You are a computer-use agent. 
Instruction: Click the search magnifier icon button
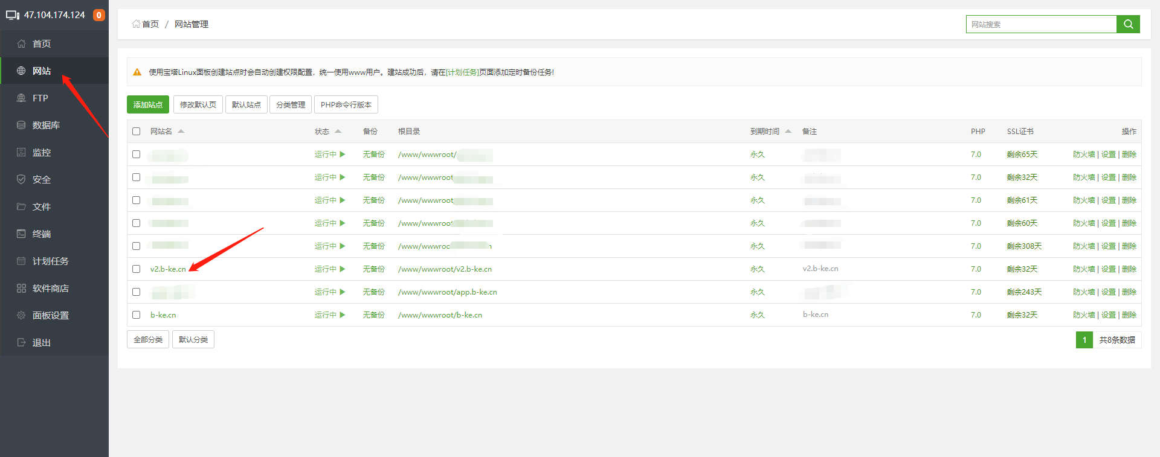click(1128, 24)
